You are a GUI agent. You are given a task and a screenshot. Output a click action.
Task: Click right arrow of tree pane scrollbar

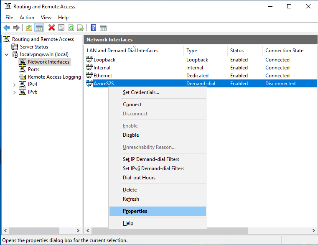point(78,231)
